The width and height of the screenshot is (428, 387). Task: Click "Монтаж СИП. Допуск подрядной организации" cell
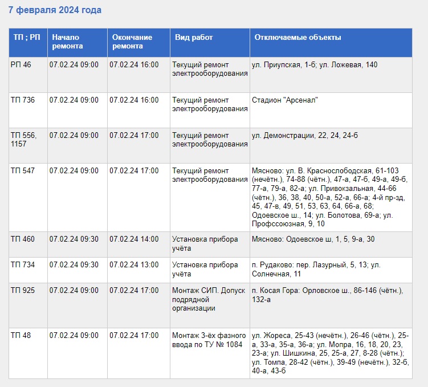[x=209, y=299]
